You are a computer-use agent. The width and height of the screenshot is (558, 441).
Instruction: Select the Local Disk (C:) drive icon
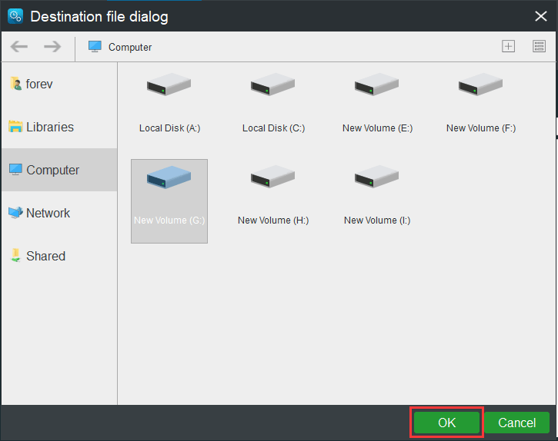(x=272, y=85)
